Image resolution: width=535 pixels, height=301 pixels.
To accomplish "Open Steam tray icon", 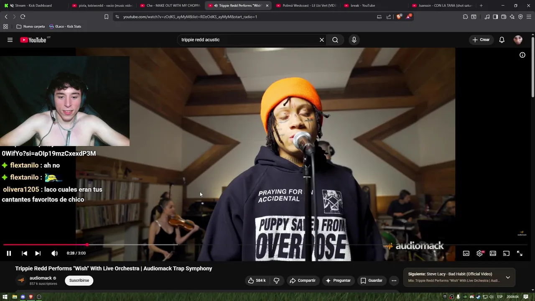I will pos(479,297).
